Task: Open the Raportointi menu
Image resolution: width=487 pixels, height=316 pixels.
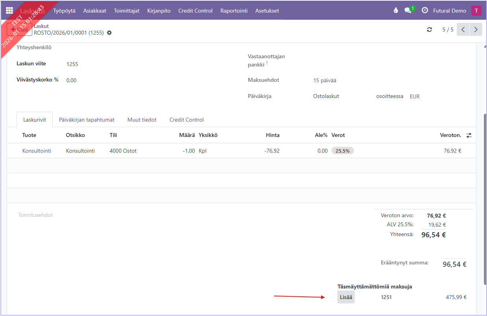Action: pyautogui.click(x=234, y=11)
